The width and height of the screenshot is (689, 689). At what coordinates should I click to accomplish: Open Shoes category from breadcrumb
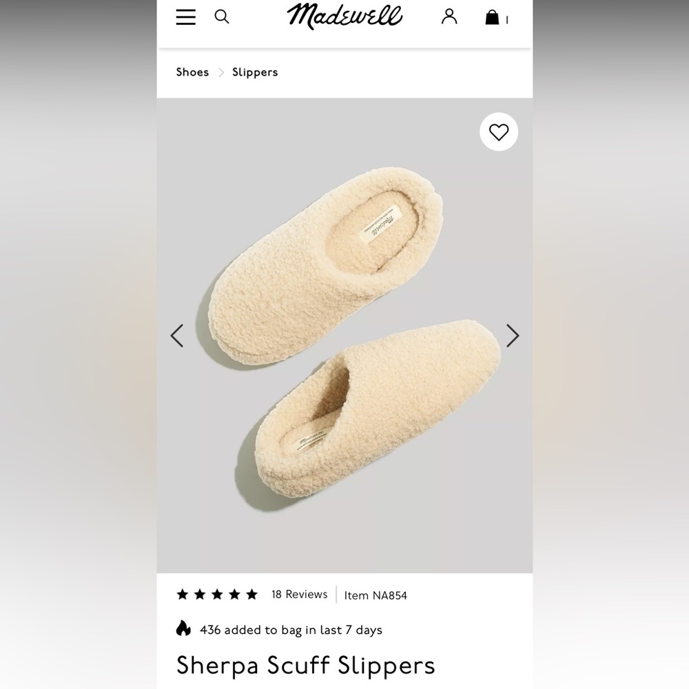click(x=192, y=72)
